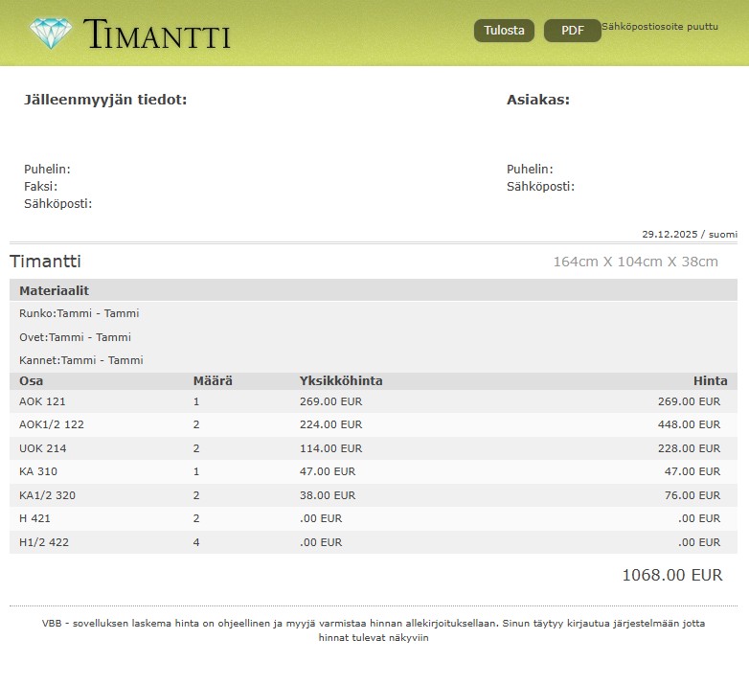Image resolution: width=749 pixels, height=685 pixels.
Task: Click the total price 1068.00 EUR
Action: click(x=671, y=575)
